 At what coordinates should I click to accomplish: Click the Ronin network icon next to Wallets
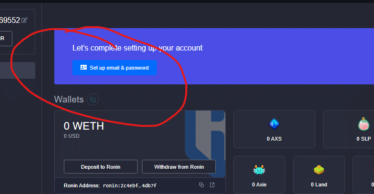tap(93, 100)
